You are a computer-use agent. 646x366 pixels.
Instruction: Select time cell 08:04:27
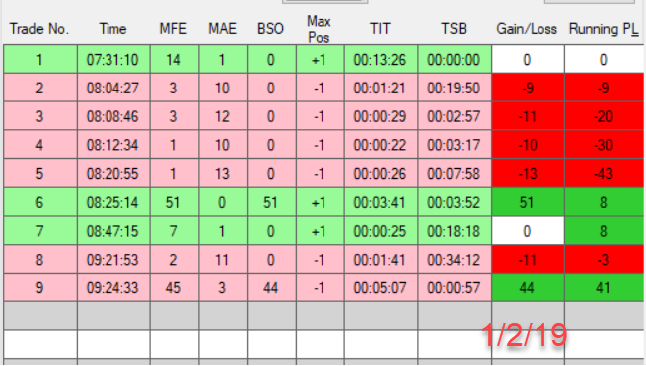[113, 88]
